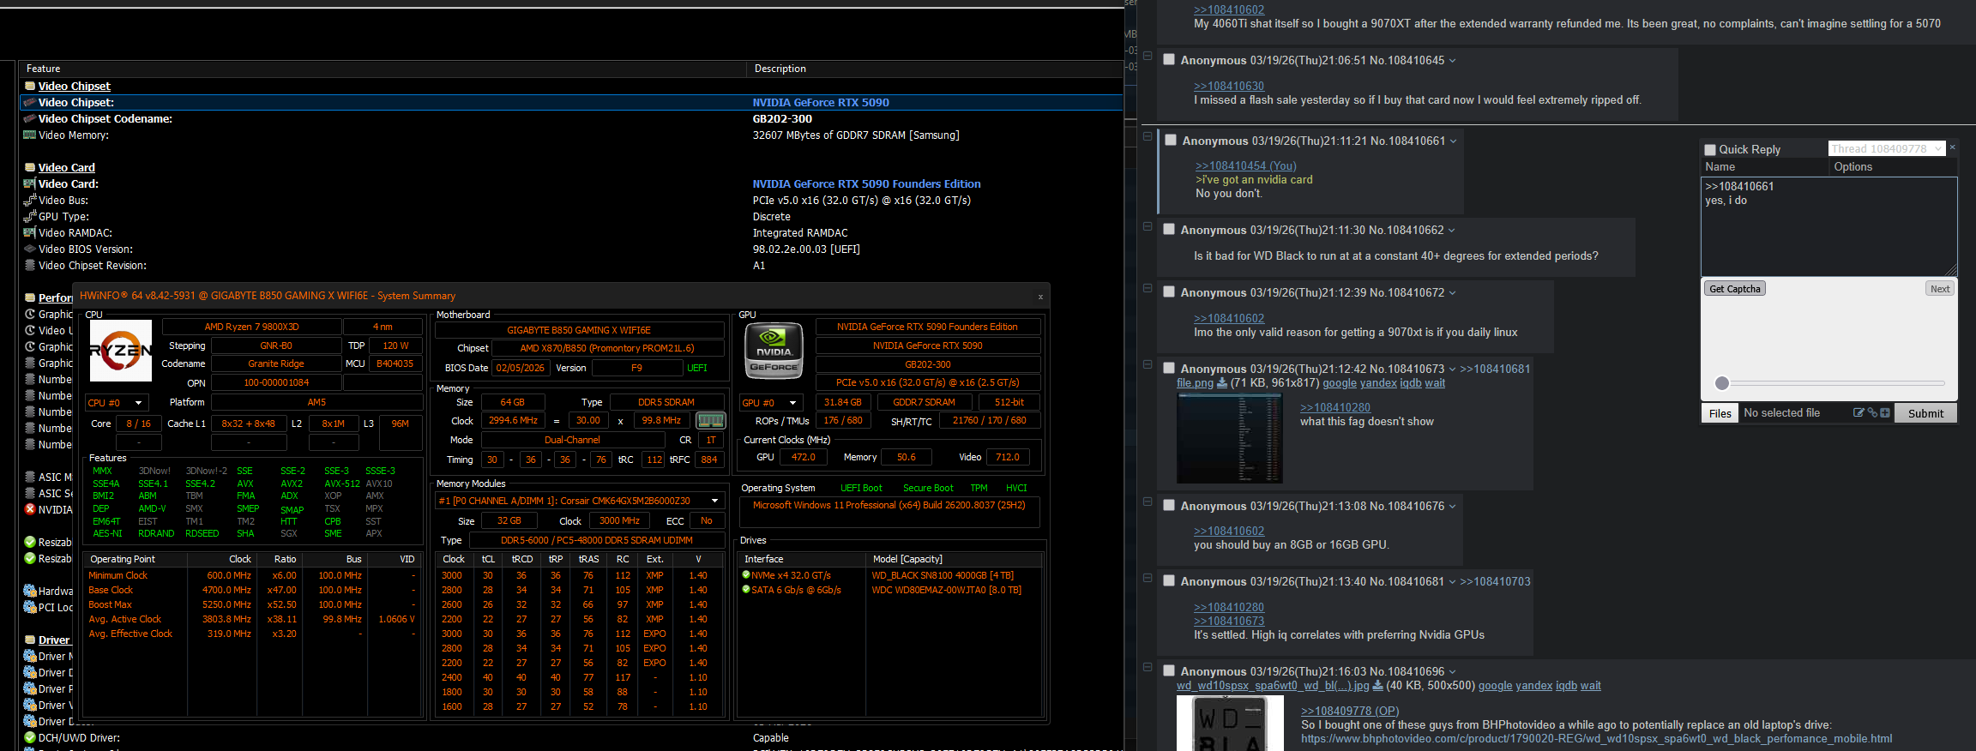Open post menu arrow for No.108410672
1976x751 pixels.
point(1452,292)
